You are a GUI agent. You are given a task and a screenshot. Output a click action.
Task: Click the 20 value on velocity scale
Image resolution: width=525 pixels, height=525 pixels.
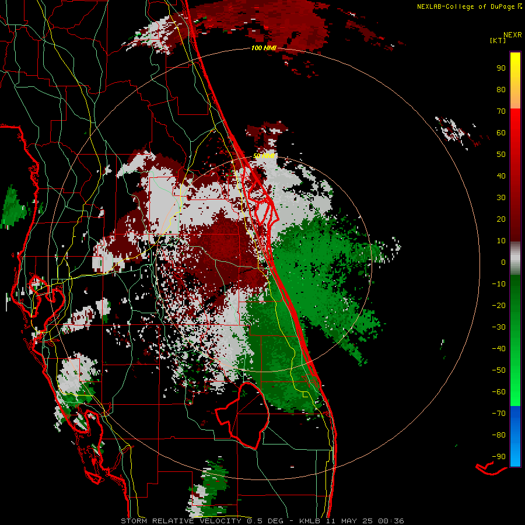(x=501, y=219)
